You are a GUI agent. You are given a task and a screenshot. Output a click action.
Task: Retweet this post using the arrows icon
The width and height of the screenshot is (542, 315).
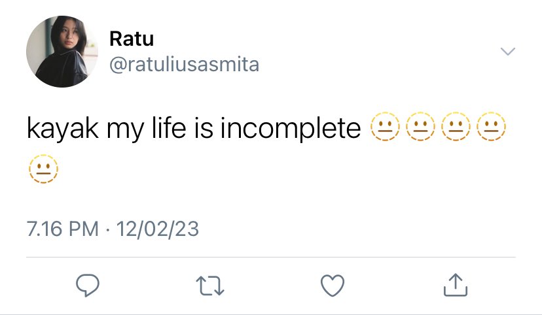210,286
